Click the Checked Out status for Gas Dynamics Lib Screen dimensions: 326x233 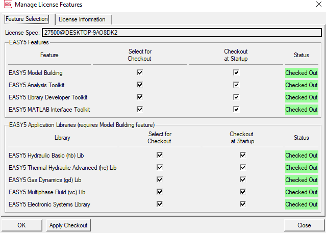(x=302, y=179)
